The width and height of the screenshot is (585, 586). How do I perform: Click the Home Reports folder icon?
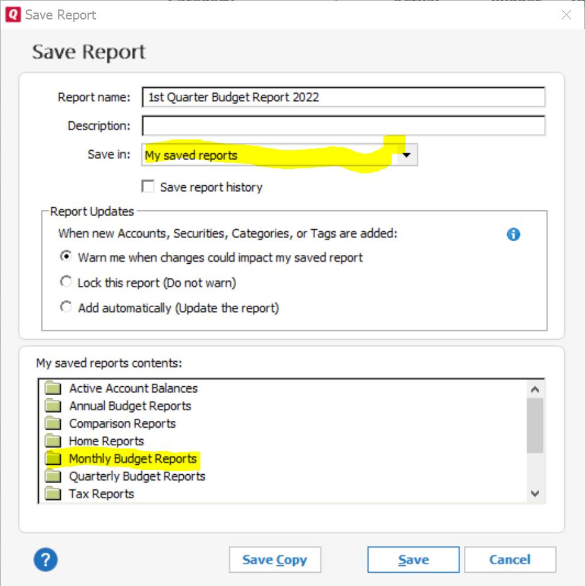click(x=53, y=441)
